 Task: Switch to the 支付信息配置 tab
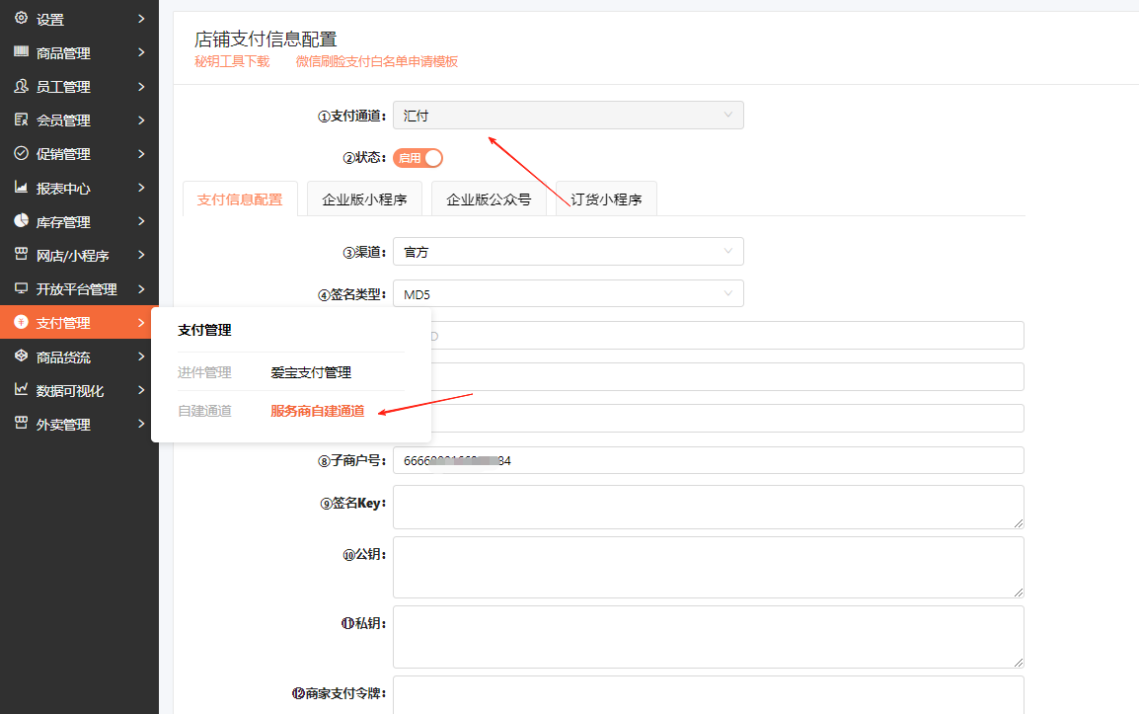pos(240,199)
